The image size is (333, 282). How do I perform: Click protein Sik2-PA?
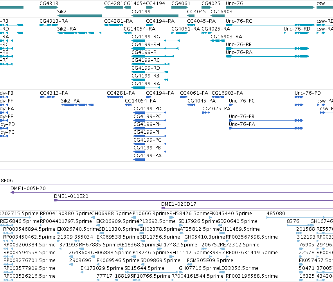(70, 101)
